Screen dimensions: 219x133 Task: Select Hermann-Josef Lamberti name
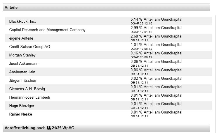(x=29, y=97)
